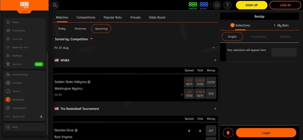The image size is (303, 140).
Task: Switch to My Bets tab
Action: click(x=281, y=25)
